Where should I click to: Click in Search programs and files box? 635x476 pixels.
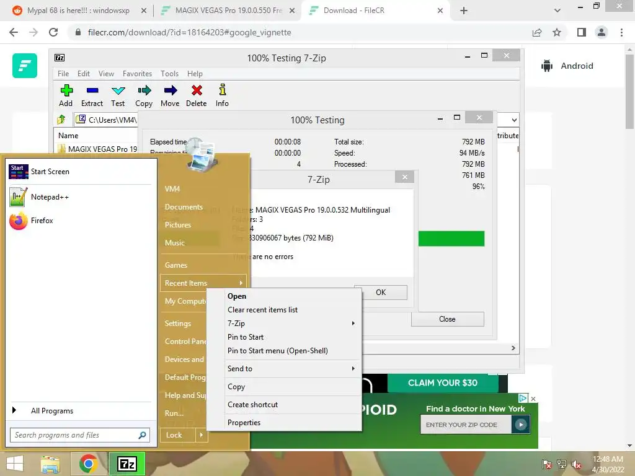pyautogui.click(x=75, y=435)
